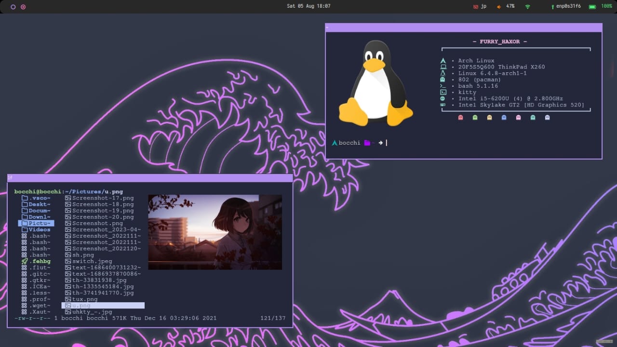The height and width of the screenshot is (347, 617).
Task: Select the Downl~ folder entry
Action: pyautogui.click(x=36, y=217)
